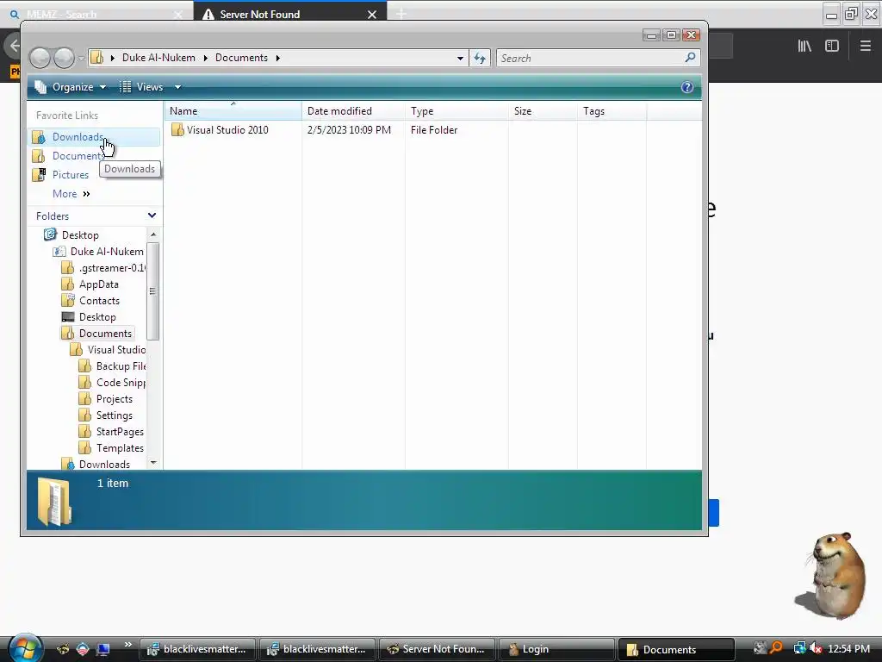Click folder tree scroll up arrow
Viewport: 882px width, 662px height.
(153, 234)
